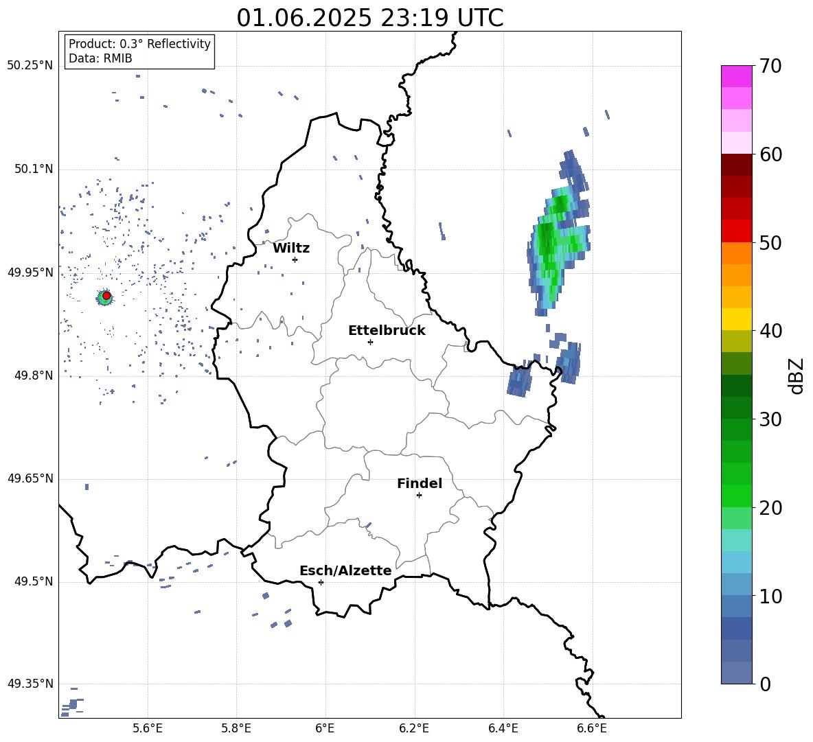Click the colorbar tick label 50
Viewport: 813px width, 742px height.
[x=770, y=242]
